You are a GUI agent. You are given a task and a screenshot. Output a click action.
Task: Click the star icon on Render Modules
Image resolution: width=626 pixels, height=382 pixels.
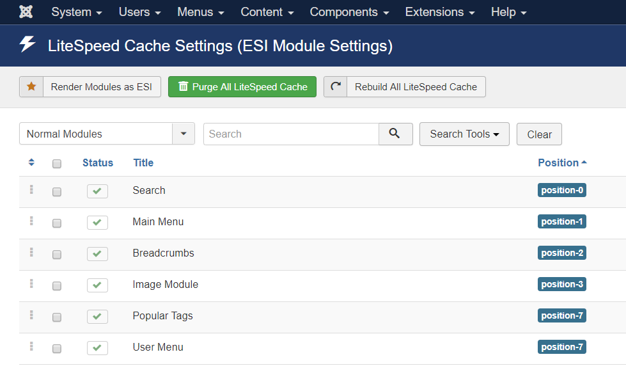pos(31,87)
